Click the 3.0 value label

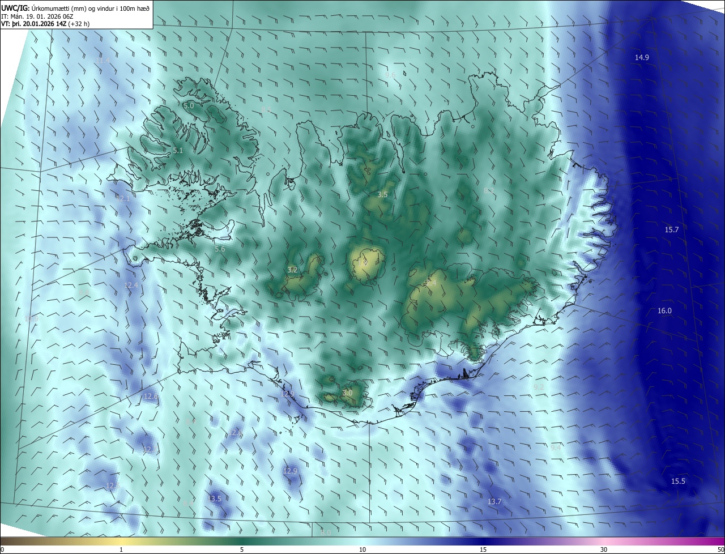pos(347,393)
